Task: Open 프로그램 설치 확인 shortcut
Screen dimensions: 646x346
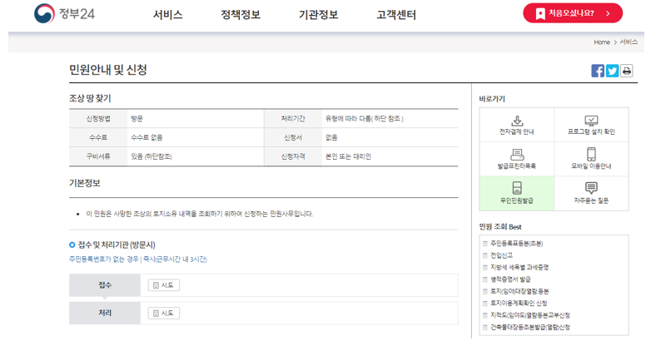Action: 591,125
